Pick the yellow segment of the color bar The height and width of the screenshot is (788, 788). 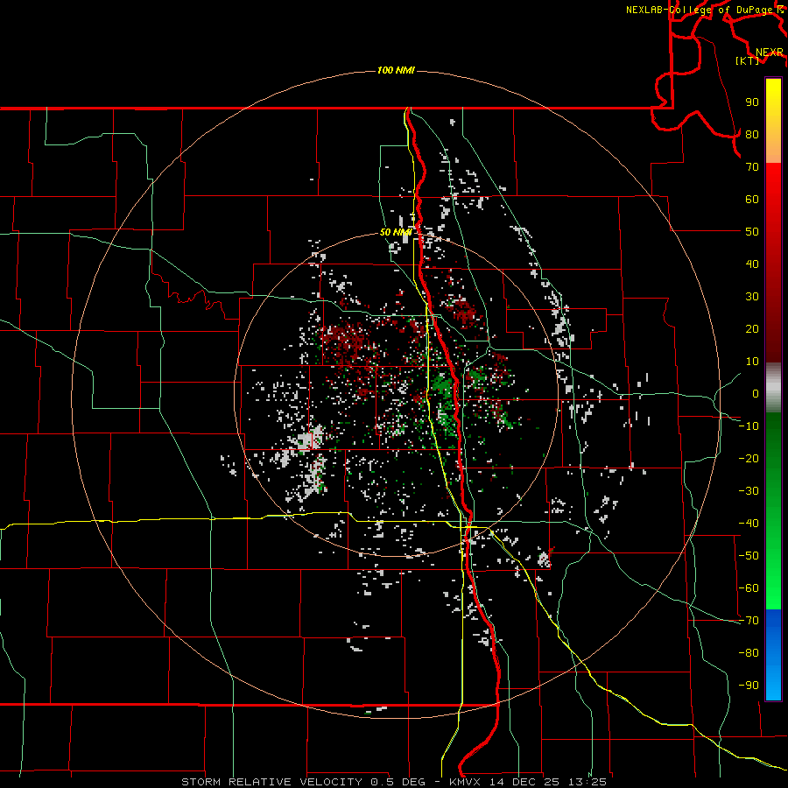[773, 121]
